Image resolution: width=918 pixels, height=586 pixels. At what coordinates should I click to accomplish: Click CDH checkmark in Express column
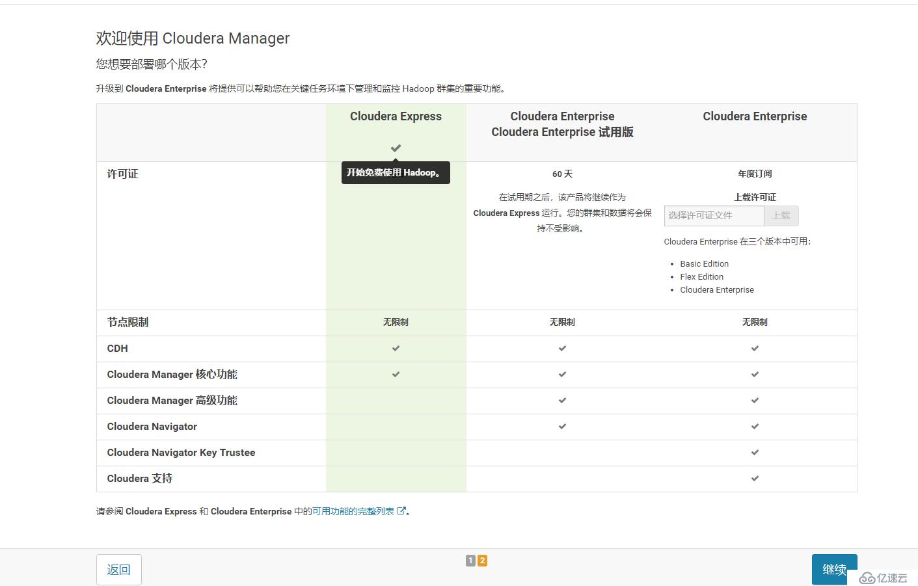(396, 349)
